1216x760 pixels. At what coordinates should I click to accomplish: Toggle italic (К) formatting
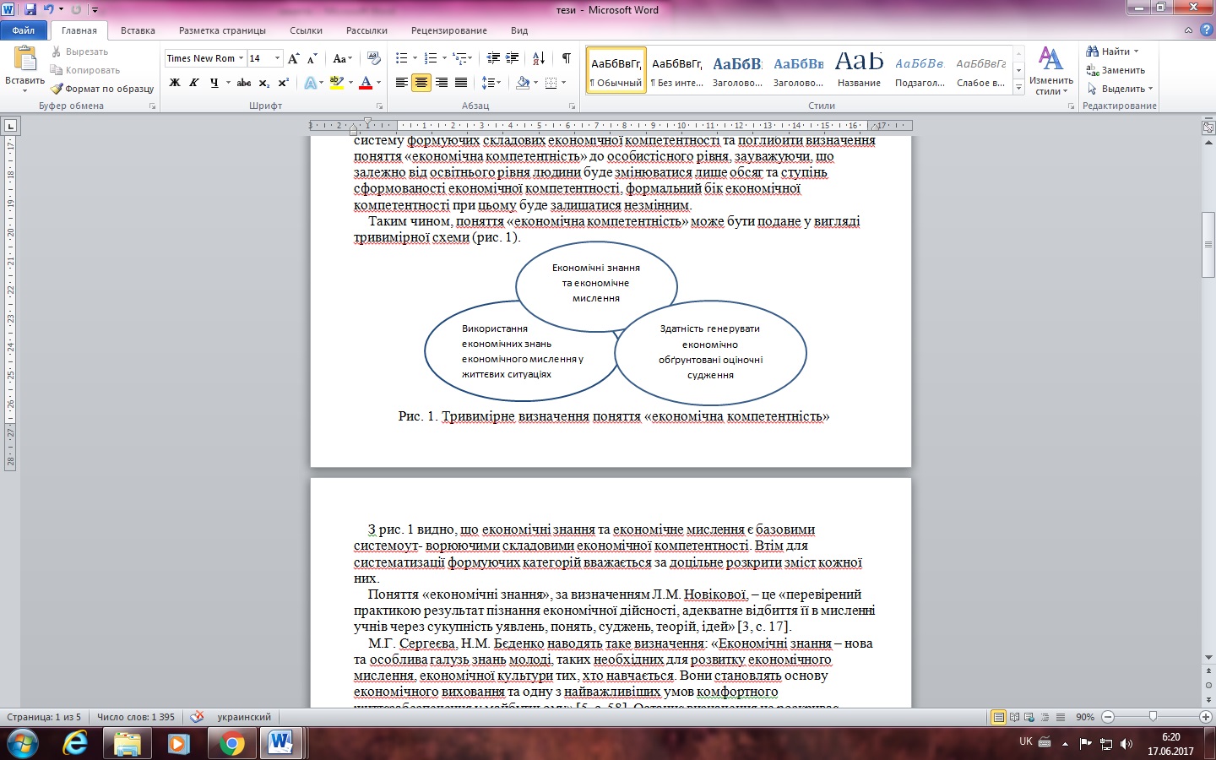(x=194, y=83)
